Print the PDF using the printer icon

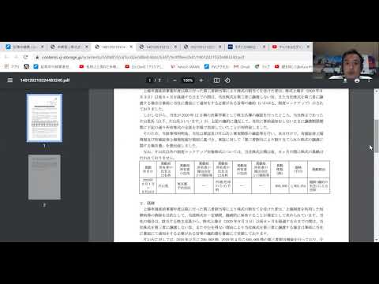coord(357,80)
